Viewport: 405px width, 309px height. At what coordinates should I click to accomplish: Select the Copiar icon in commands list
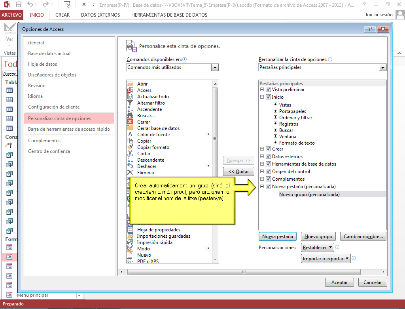pos(130,141)
